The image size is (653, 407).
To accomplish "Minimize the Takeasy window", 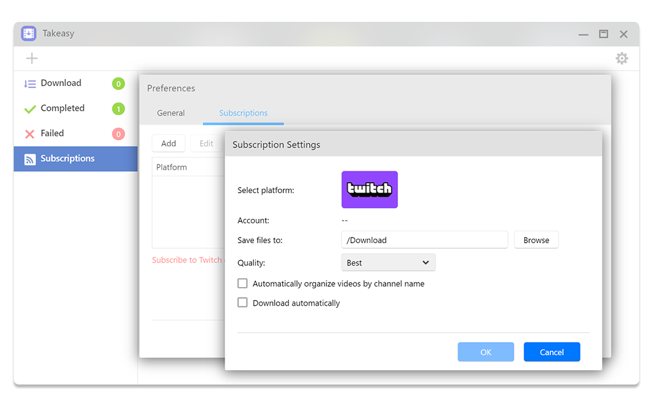I will point(583,34).
